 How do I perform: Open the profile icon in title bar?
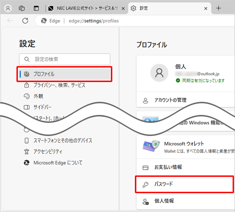click(8, 8)
